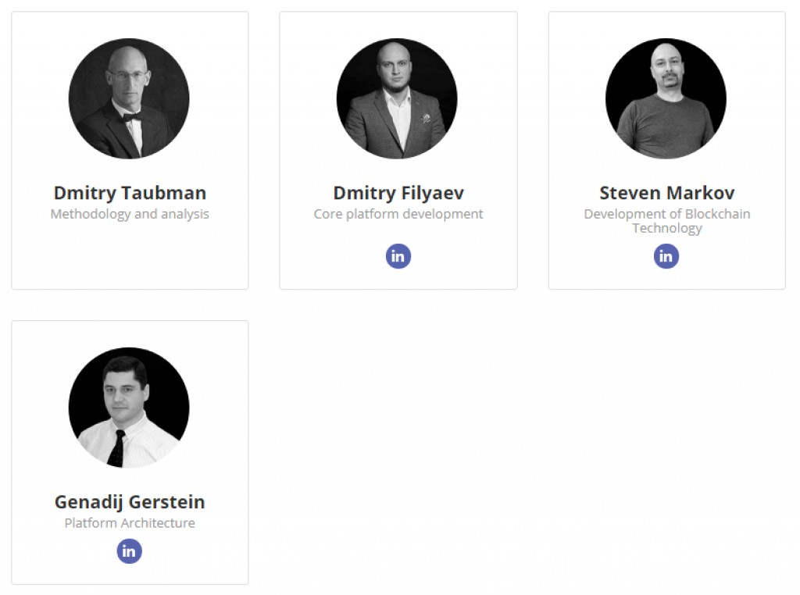This screenshot has height=595, width=800.
Task: Click the Genadij Gerstein name heading
Action: 130,502
